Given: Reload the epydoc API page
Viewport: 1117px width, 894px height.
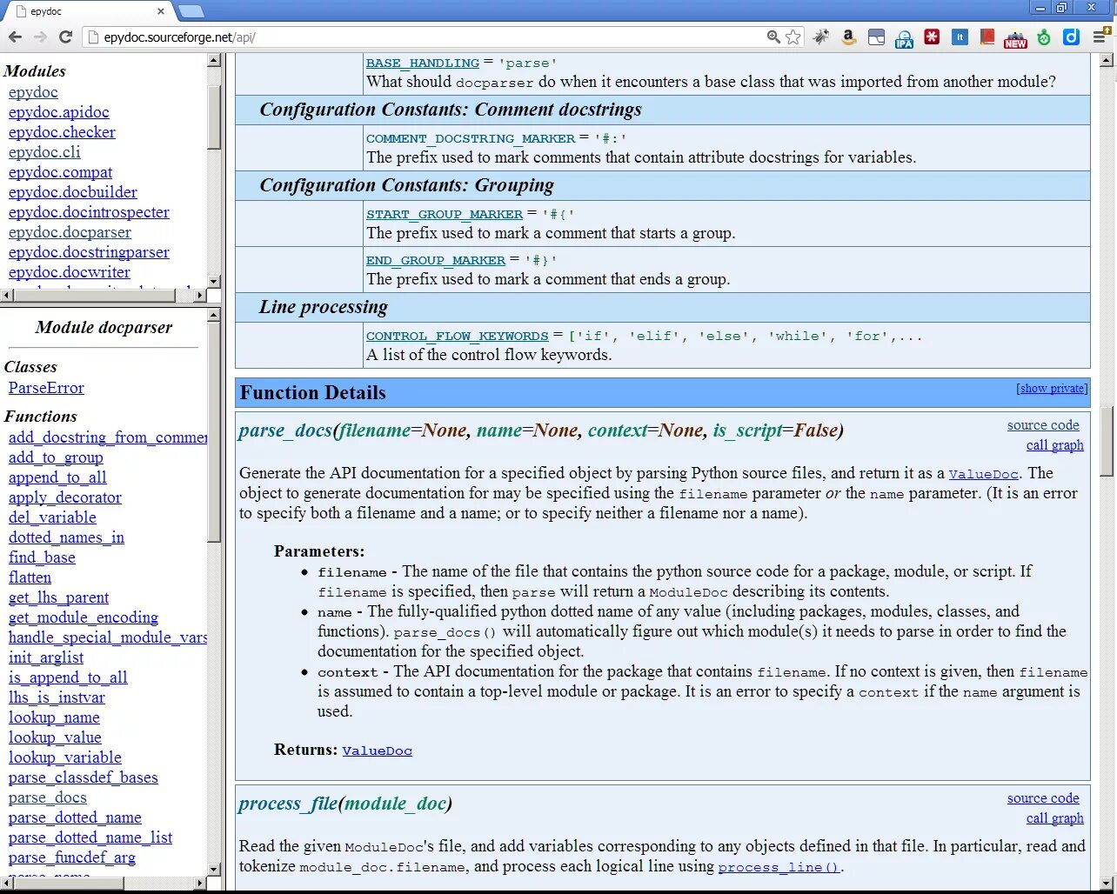Looking at the screenshot, I should (65, 37).
